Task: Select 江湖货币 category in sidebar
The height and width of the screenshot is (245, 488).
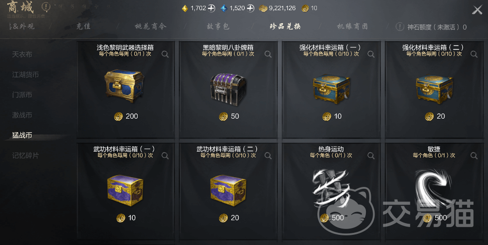Action: click(26, 75)
